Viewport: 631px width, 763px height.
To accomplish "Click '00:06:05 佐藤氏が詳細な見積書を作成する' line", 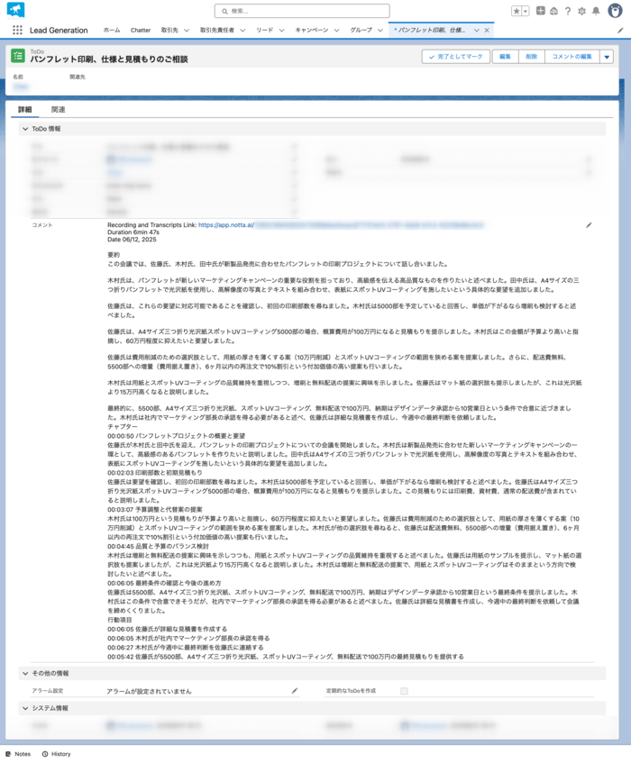I will pos(167,629).
